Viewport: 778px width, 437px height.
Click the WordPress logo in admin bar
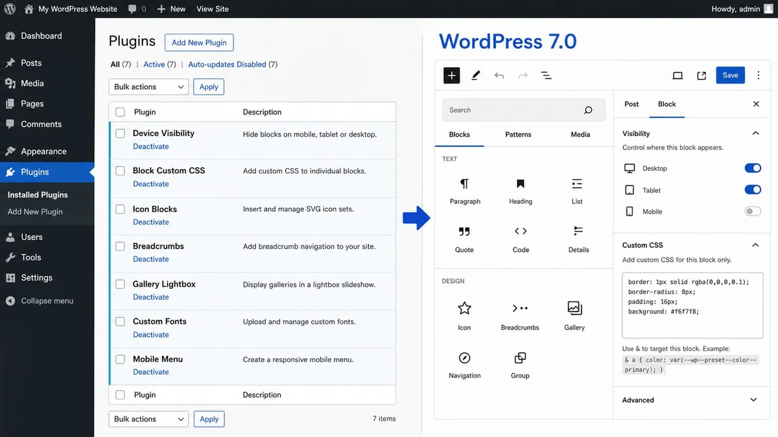[10, 9]
